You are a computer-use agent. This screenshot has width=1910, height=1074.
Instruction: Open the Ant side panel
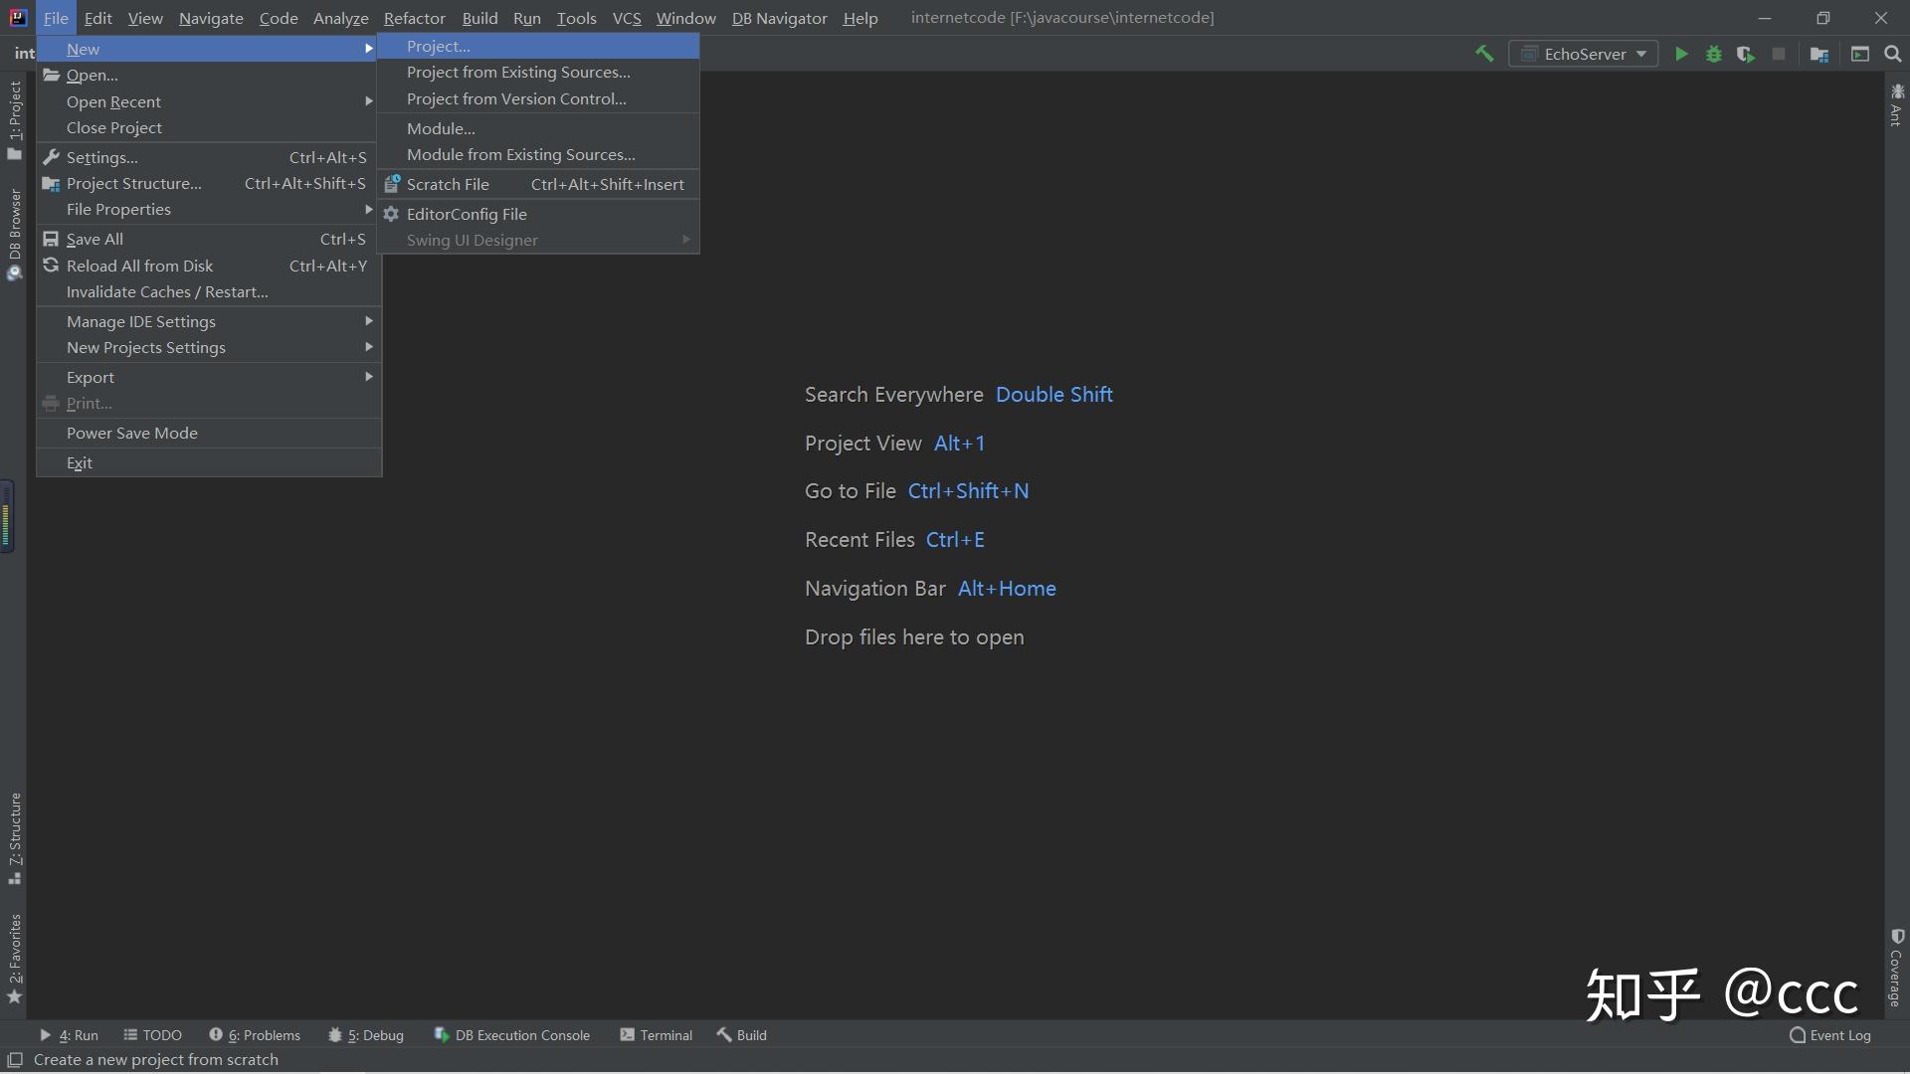click(x=1896, y=105)
